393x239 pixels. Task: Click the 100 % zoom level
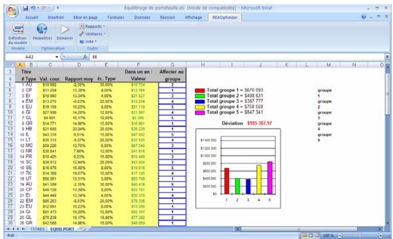coord(328,235)
